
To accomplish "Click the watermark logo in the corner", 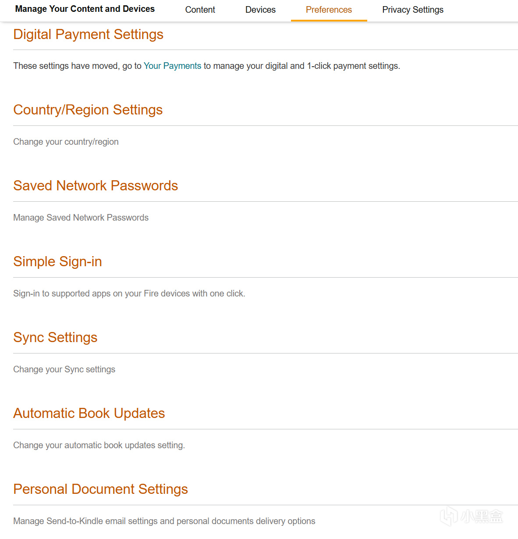I will point(472,516).
